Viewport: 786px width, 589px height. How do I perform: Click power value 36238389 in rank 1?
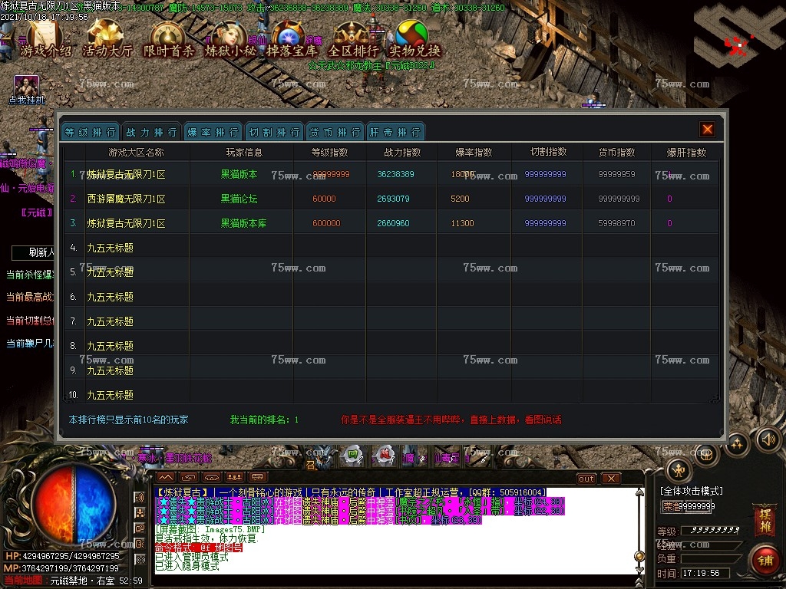click(395, 174)
